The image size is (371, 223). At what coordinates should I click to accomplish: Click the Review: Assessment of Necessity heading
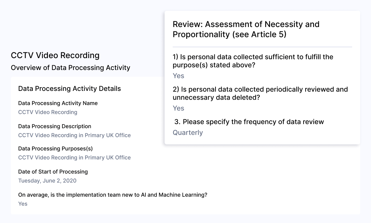[x=246, y=24]
